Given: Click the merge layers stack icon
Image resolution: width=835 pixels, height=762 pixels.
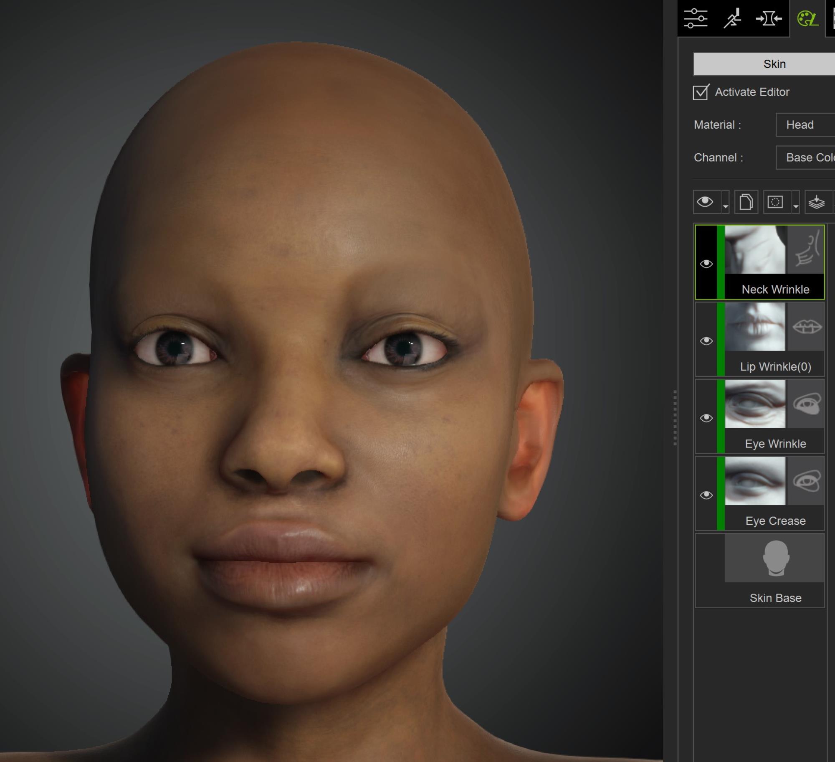Looking at the screenshot, I should coord(817,202).
